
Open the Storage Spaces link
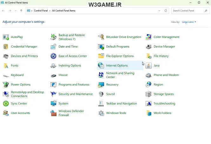click(164, 94)
